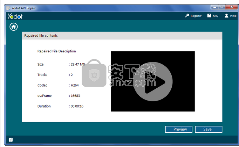Click the Preview button
This screenshot has width=239, height=147.
179,130
